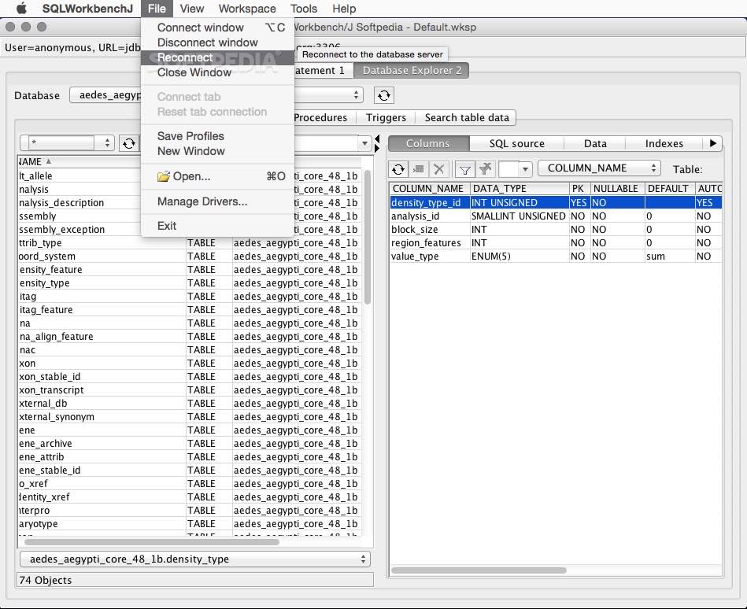Select the ensity_feature table row
Image resolution: width=747 pixels, height=609 pixels.
[190, 270]
